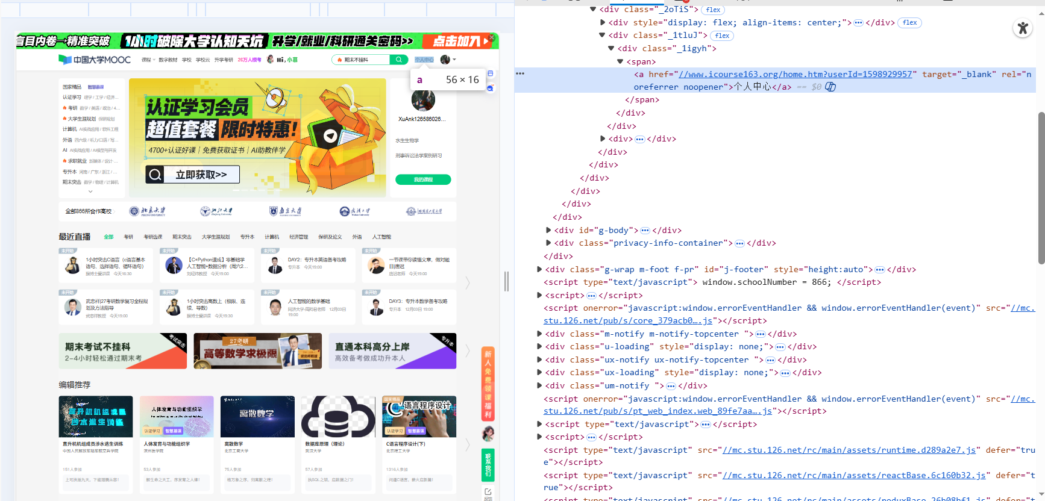Click the 个人中心 link in header
1045x501 pixels.
point(424,60)
